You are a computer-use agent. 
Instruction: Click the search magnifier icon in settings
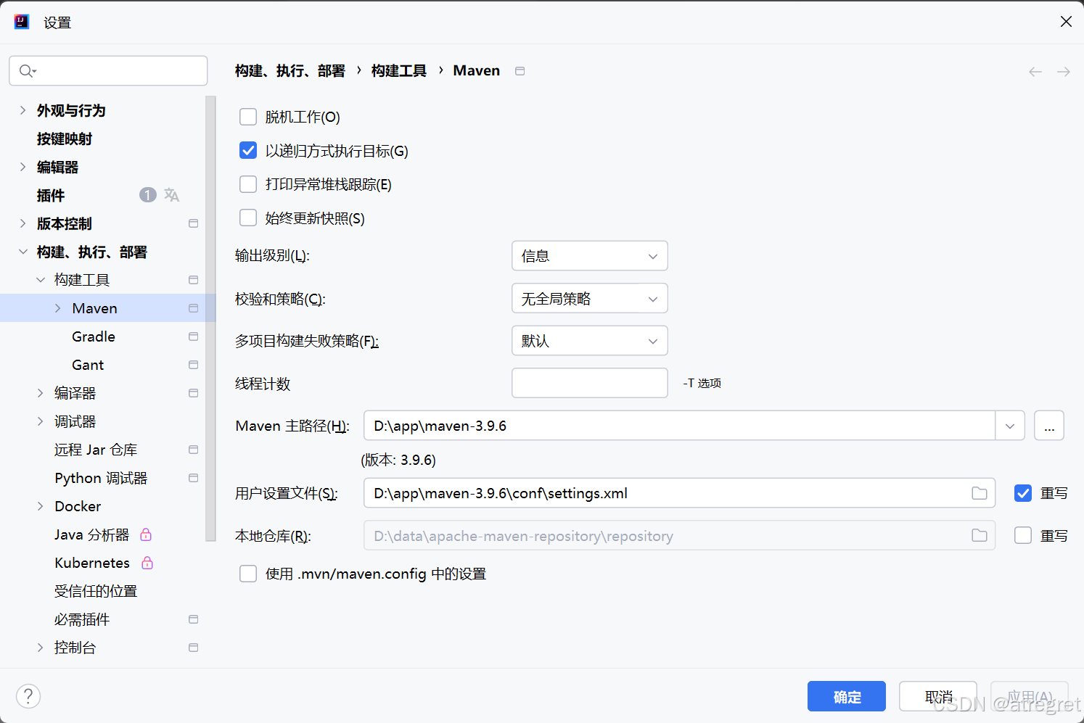27,70
